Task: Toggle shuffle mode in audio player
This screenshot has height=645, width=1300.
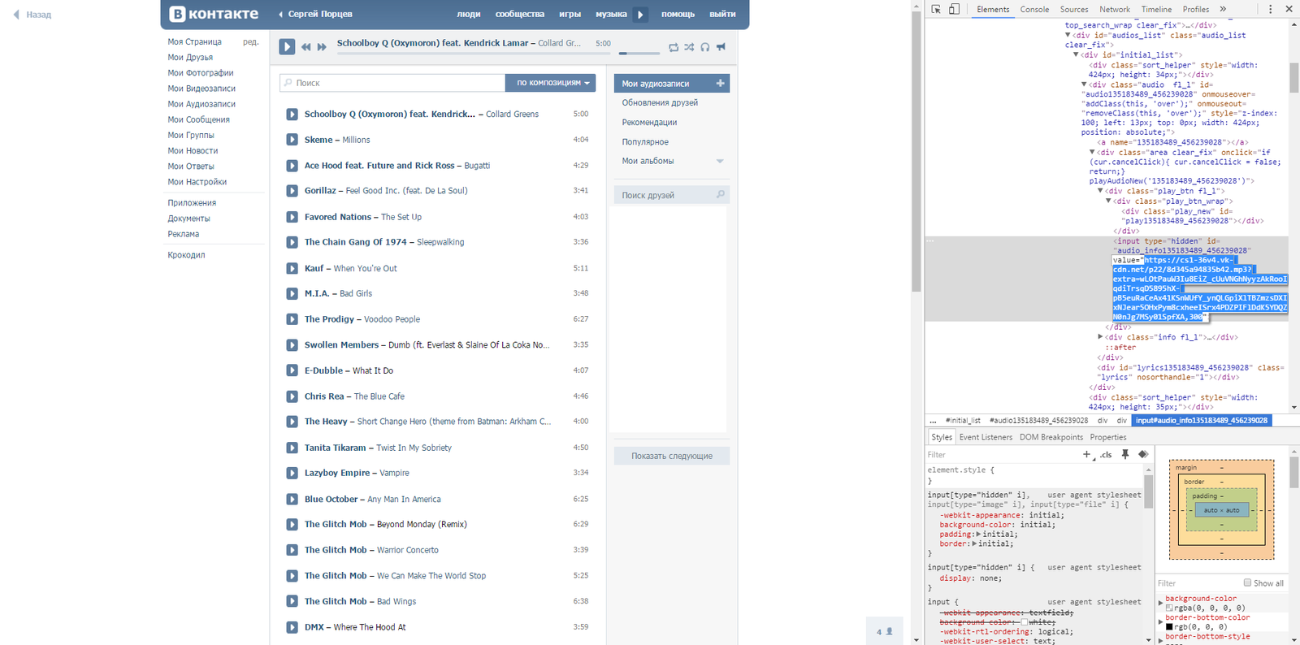Action: (x=689, y=47)
